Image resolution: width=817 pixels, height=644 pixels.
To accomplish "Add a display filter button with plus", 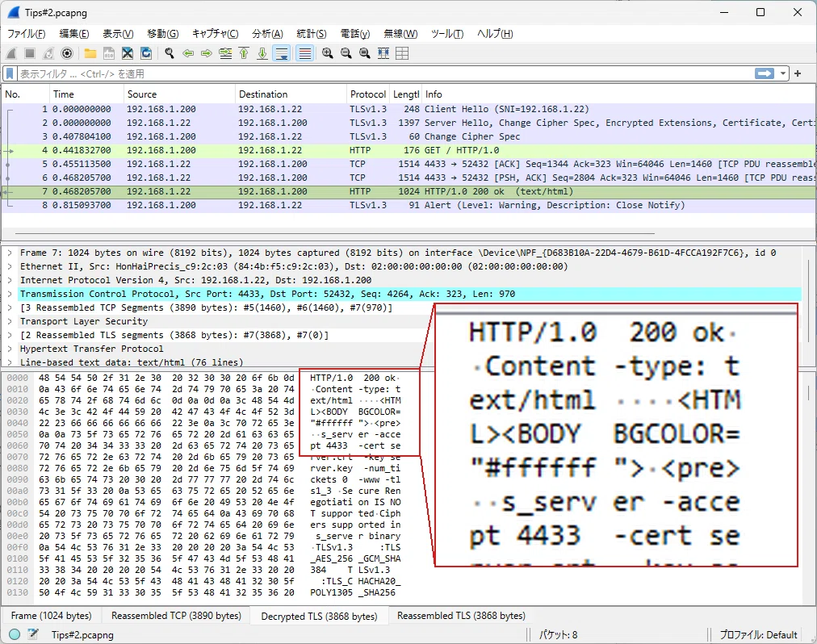I will coord(798,73).
